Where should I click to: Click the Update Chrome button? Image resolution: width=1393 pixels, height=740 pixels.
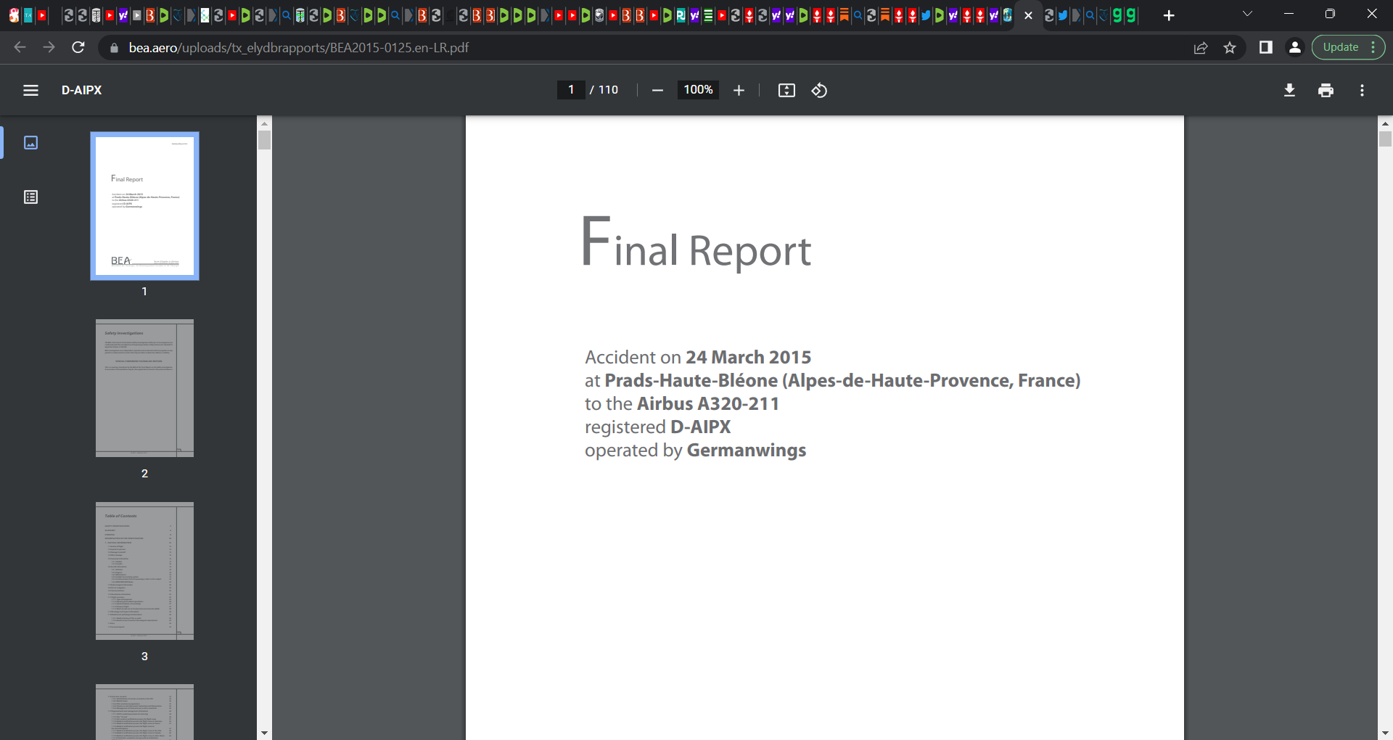point(1348,47)
